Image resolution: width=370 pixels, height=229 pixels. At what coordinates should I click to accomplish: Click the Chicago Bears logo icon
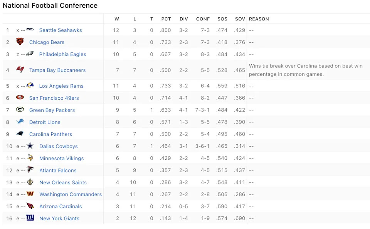click(x=20, y=42)
